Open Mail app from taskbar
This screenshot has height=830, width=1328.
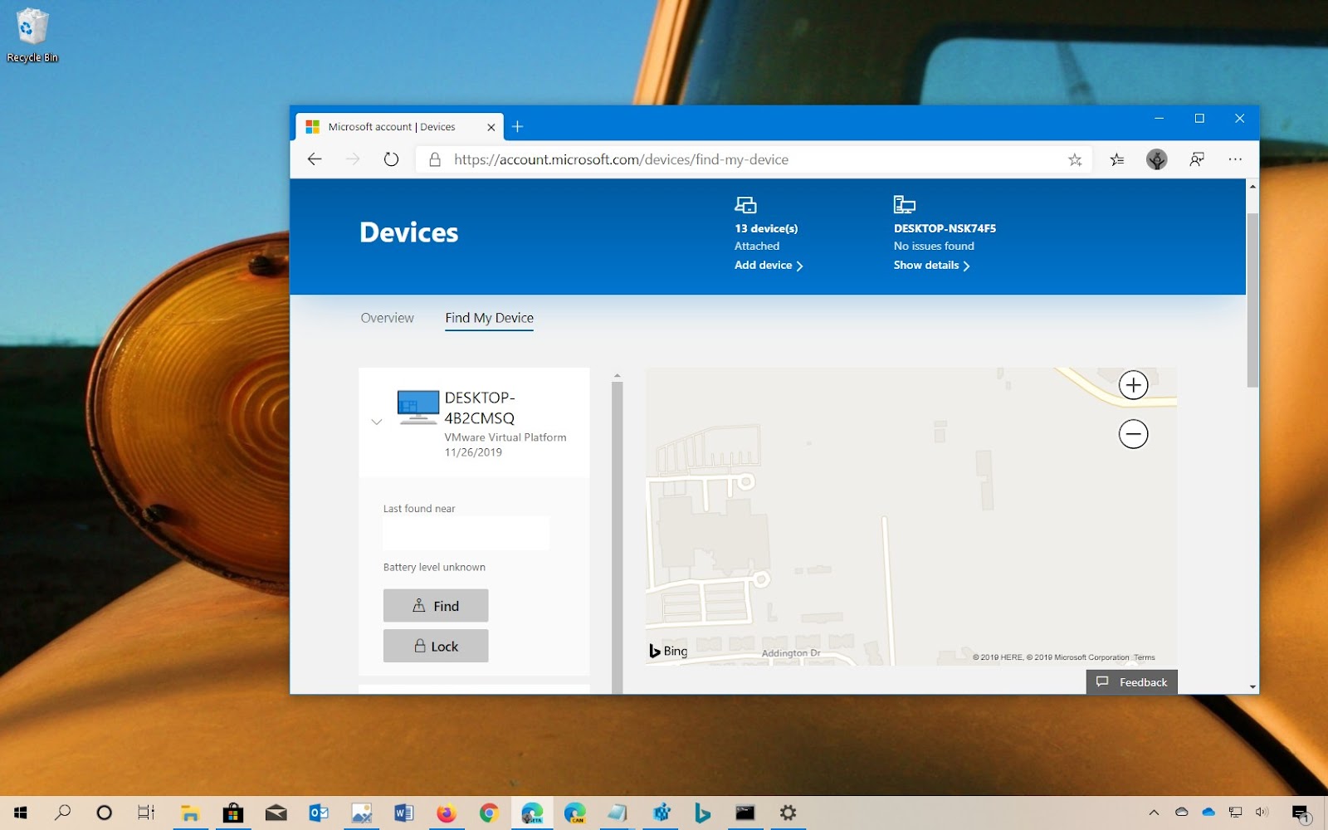tap(276, 813)
